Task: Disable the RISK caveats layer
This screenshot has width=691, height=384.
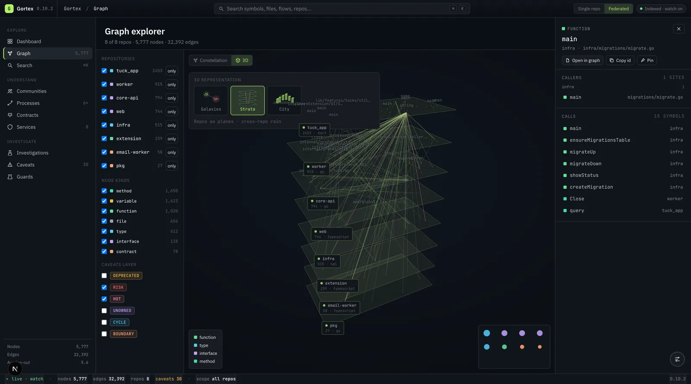Action: [x=104, y=287]
